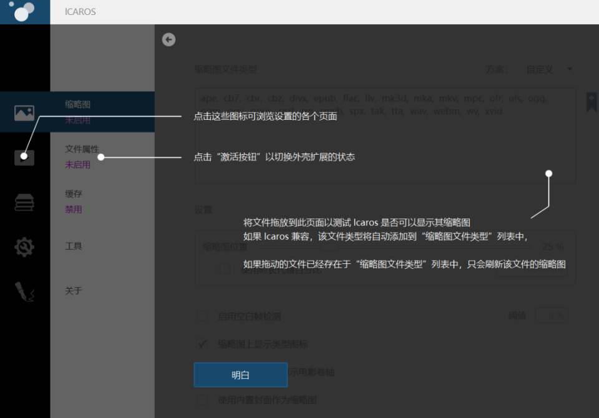
Task: Uncheck 缩略图上显示类型图标
Action: [202, 344]
